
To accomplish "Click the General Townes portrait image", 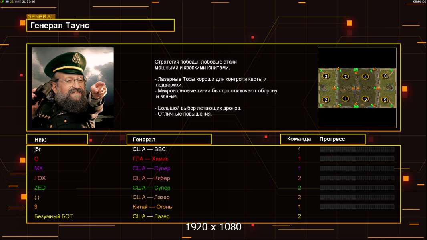I will tap(73, 88).
